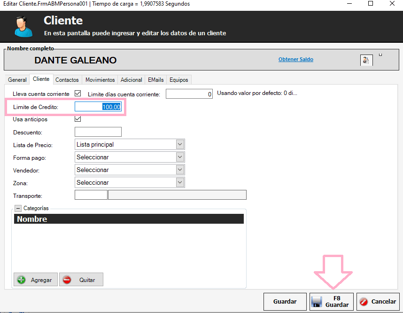This screenshot has width=403, height=313.
Task: Click the plain Guardar button
Action: point(285,301)
